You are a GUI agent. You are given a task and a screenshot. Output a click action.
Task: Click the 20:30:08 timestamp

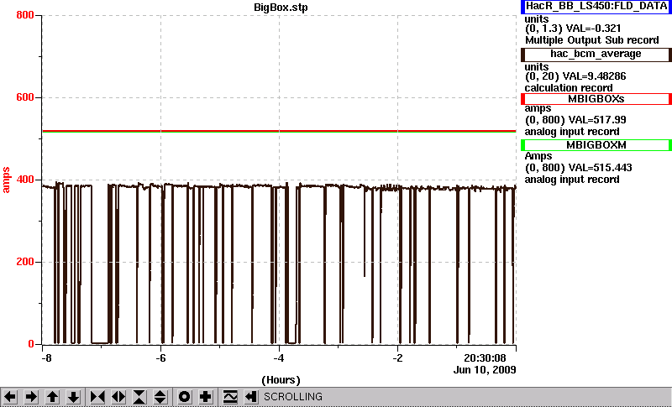click(x=485, y=358)
